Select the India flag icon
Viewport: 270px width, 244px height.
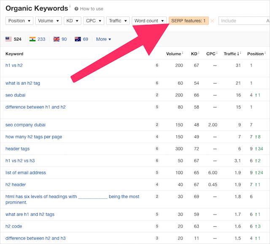[x=32, y=39]
